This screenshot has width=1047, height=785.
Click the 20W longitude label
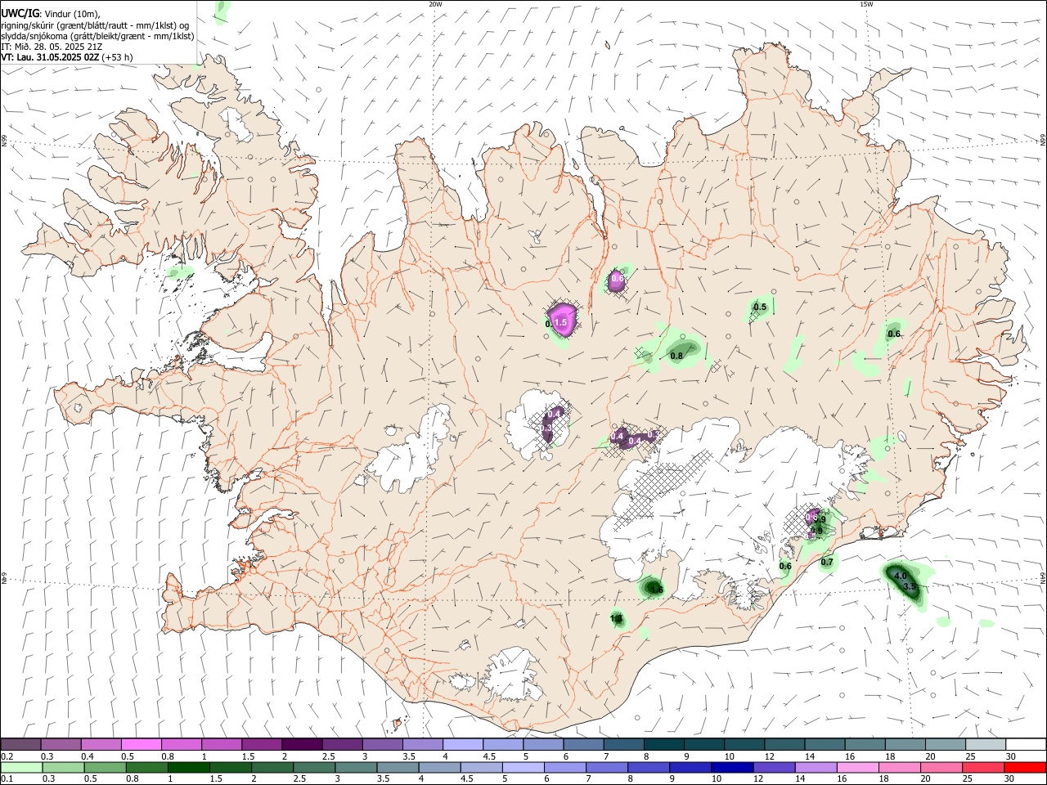pyautogui.click(x=435, y=4)
